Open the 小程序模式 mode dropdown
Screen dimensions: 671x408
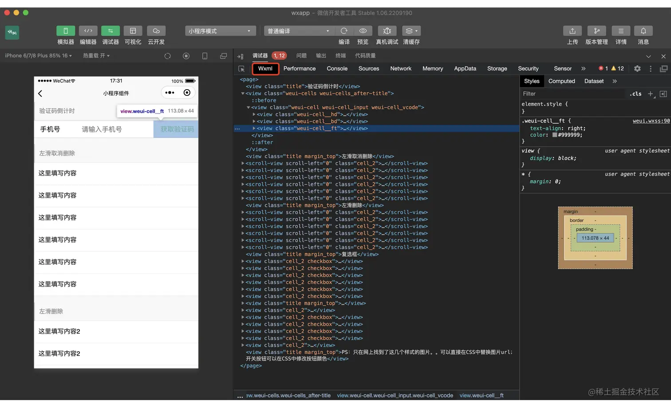(x=221, y=31)
